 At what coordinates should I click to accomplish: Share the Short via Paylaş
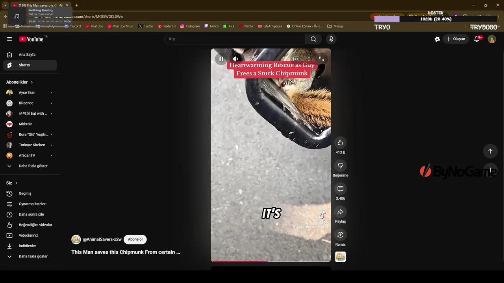[x=341, y=212]
